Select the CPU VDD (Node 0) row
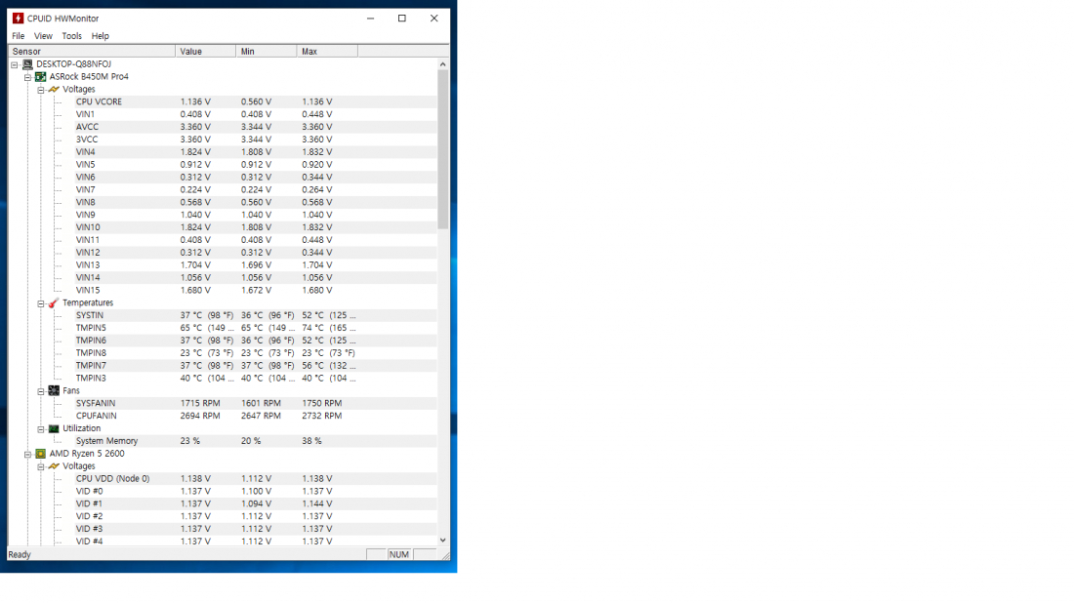Viewport: 1074px width, 603px height. tap(256, 479)
